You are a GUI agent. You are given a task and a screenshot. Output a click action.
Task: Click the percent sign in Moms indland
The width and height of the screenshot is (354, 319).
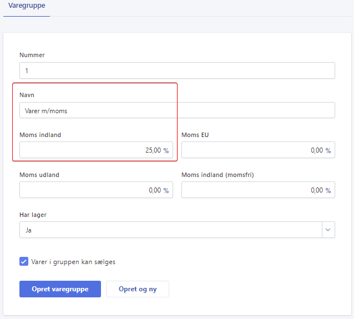pos(166,150)
